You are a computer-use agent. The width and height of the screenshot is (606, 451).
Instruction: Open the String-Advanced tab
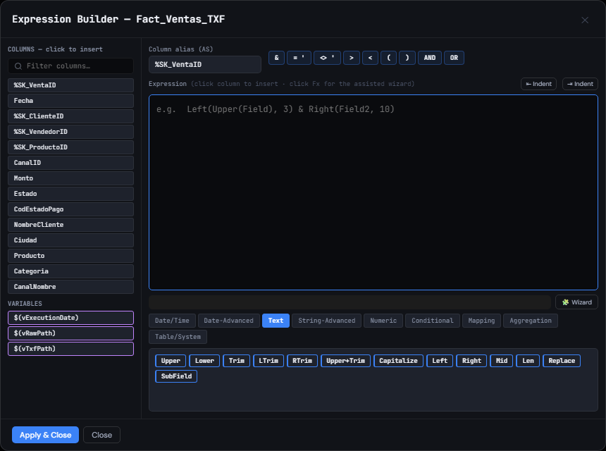click(x=327, y=321)
